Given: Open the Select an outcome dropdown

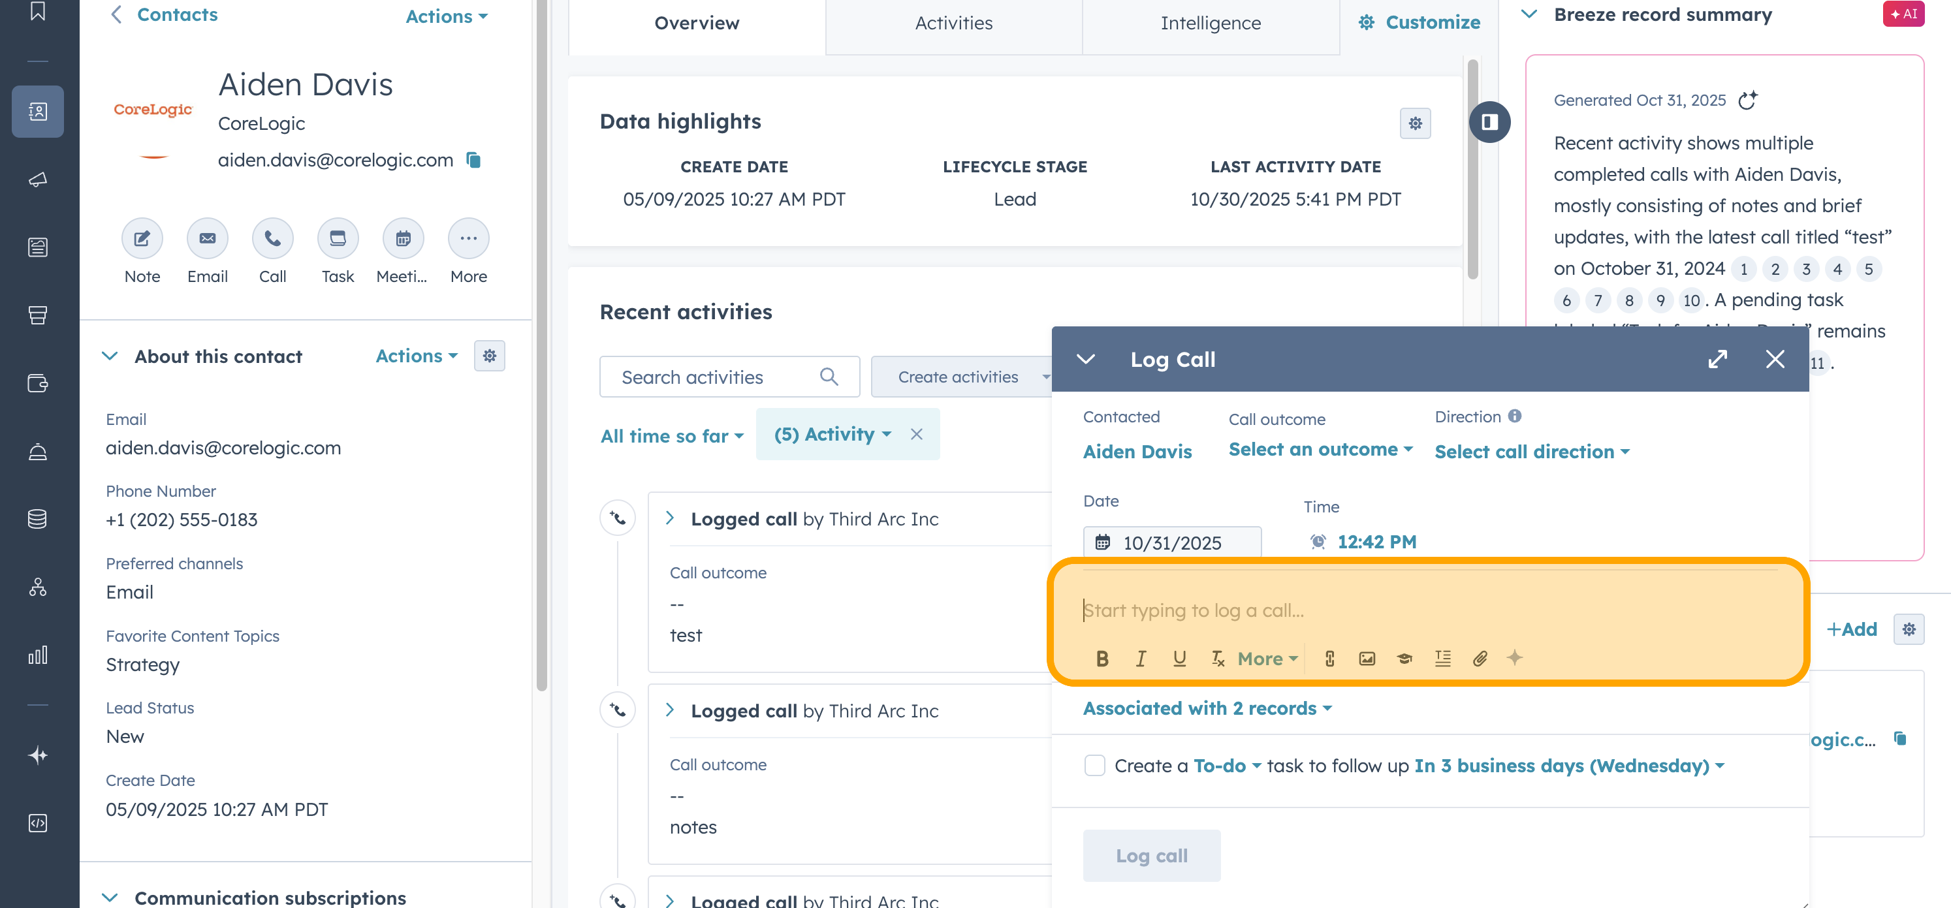Looking at the screenshot, I should 1320,449.
